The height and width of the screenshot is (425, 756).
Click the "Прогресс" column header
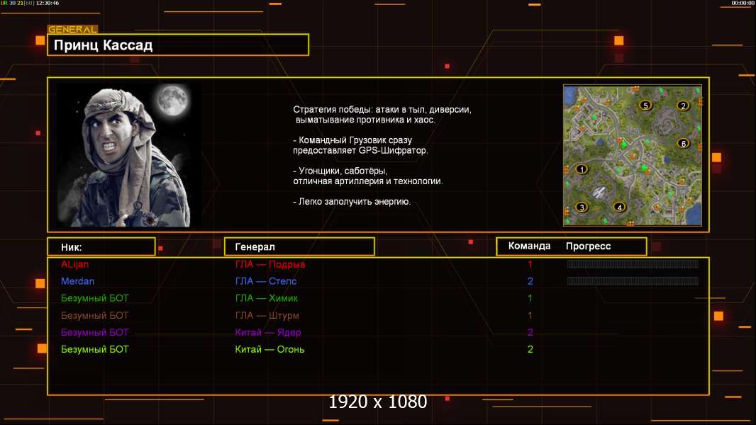588,246
